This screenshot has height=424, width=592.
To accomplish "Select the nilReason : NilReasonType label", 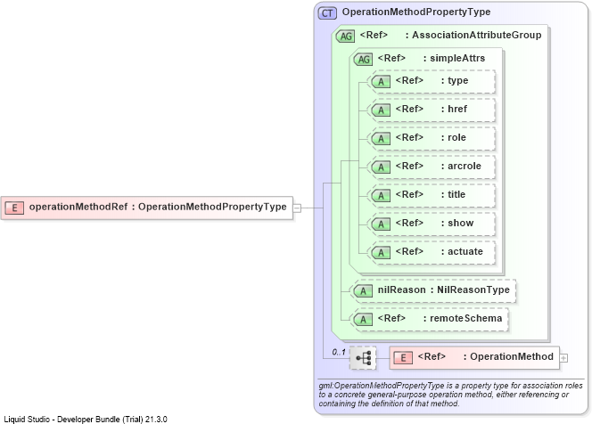I will 444,289.
